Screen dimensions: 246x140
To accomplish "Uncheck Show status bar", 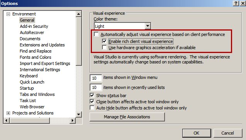I will pyautogui.click(x=92, y=95).
